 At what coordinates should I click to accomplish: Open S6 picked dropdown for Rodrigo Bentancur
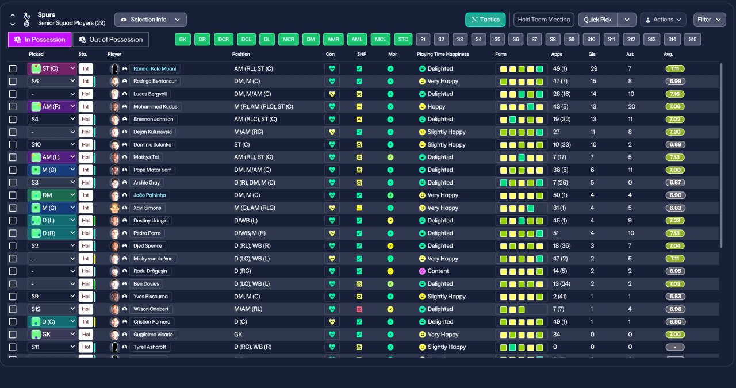pyautogui.click(x=52, y=82)
